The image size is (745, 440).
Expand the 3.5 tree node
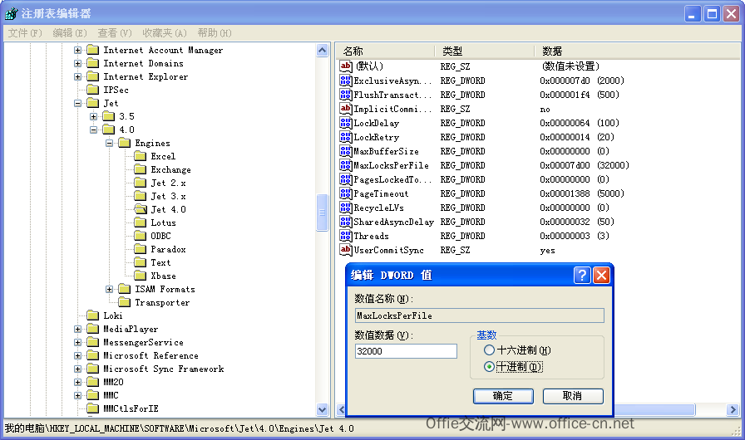tap(94, 116)
